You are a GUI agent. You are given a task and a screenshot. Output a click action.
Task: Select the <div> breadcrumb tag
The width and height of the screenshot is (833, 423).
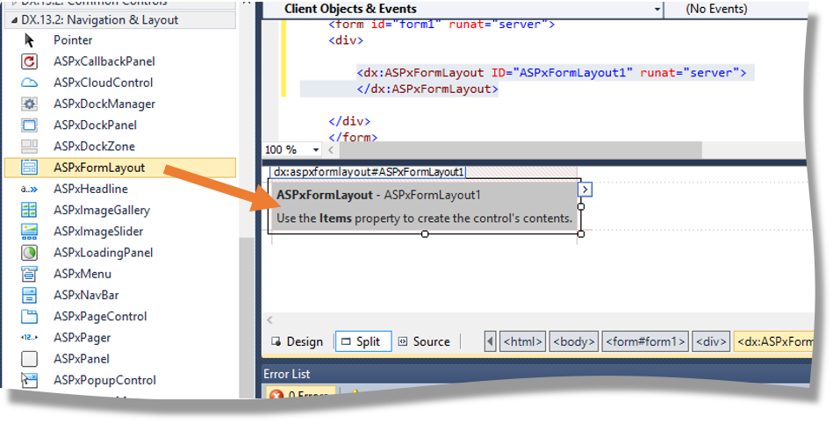tap(711, 341)
